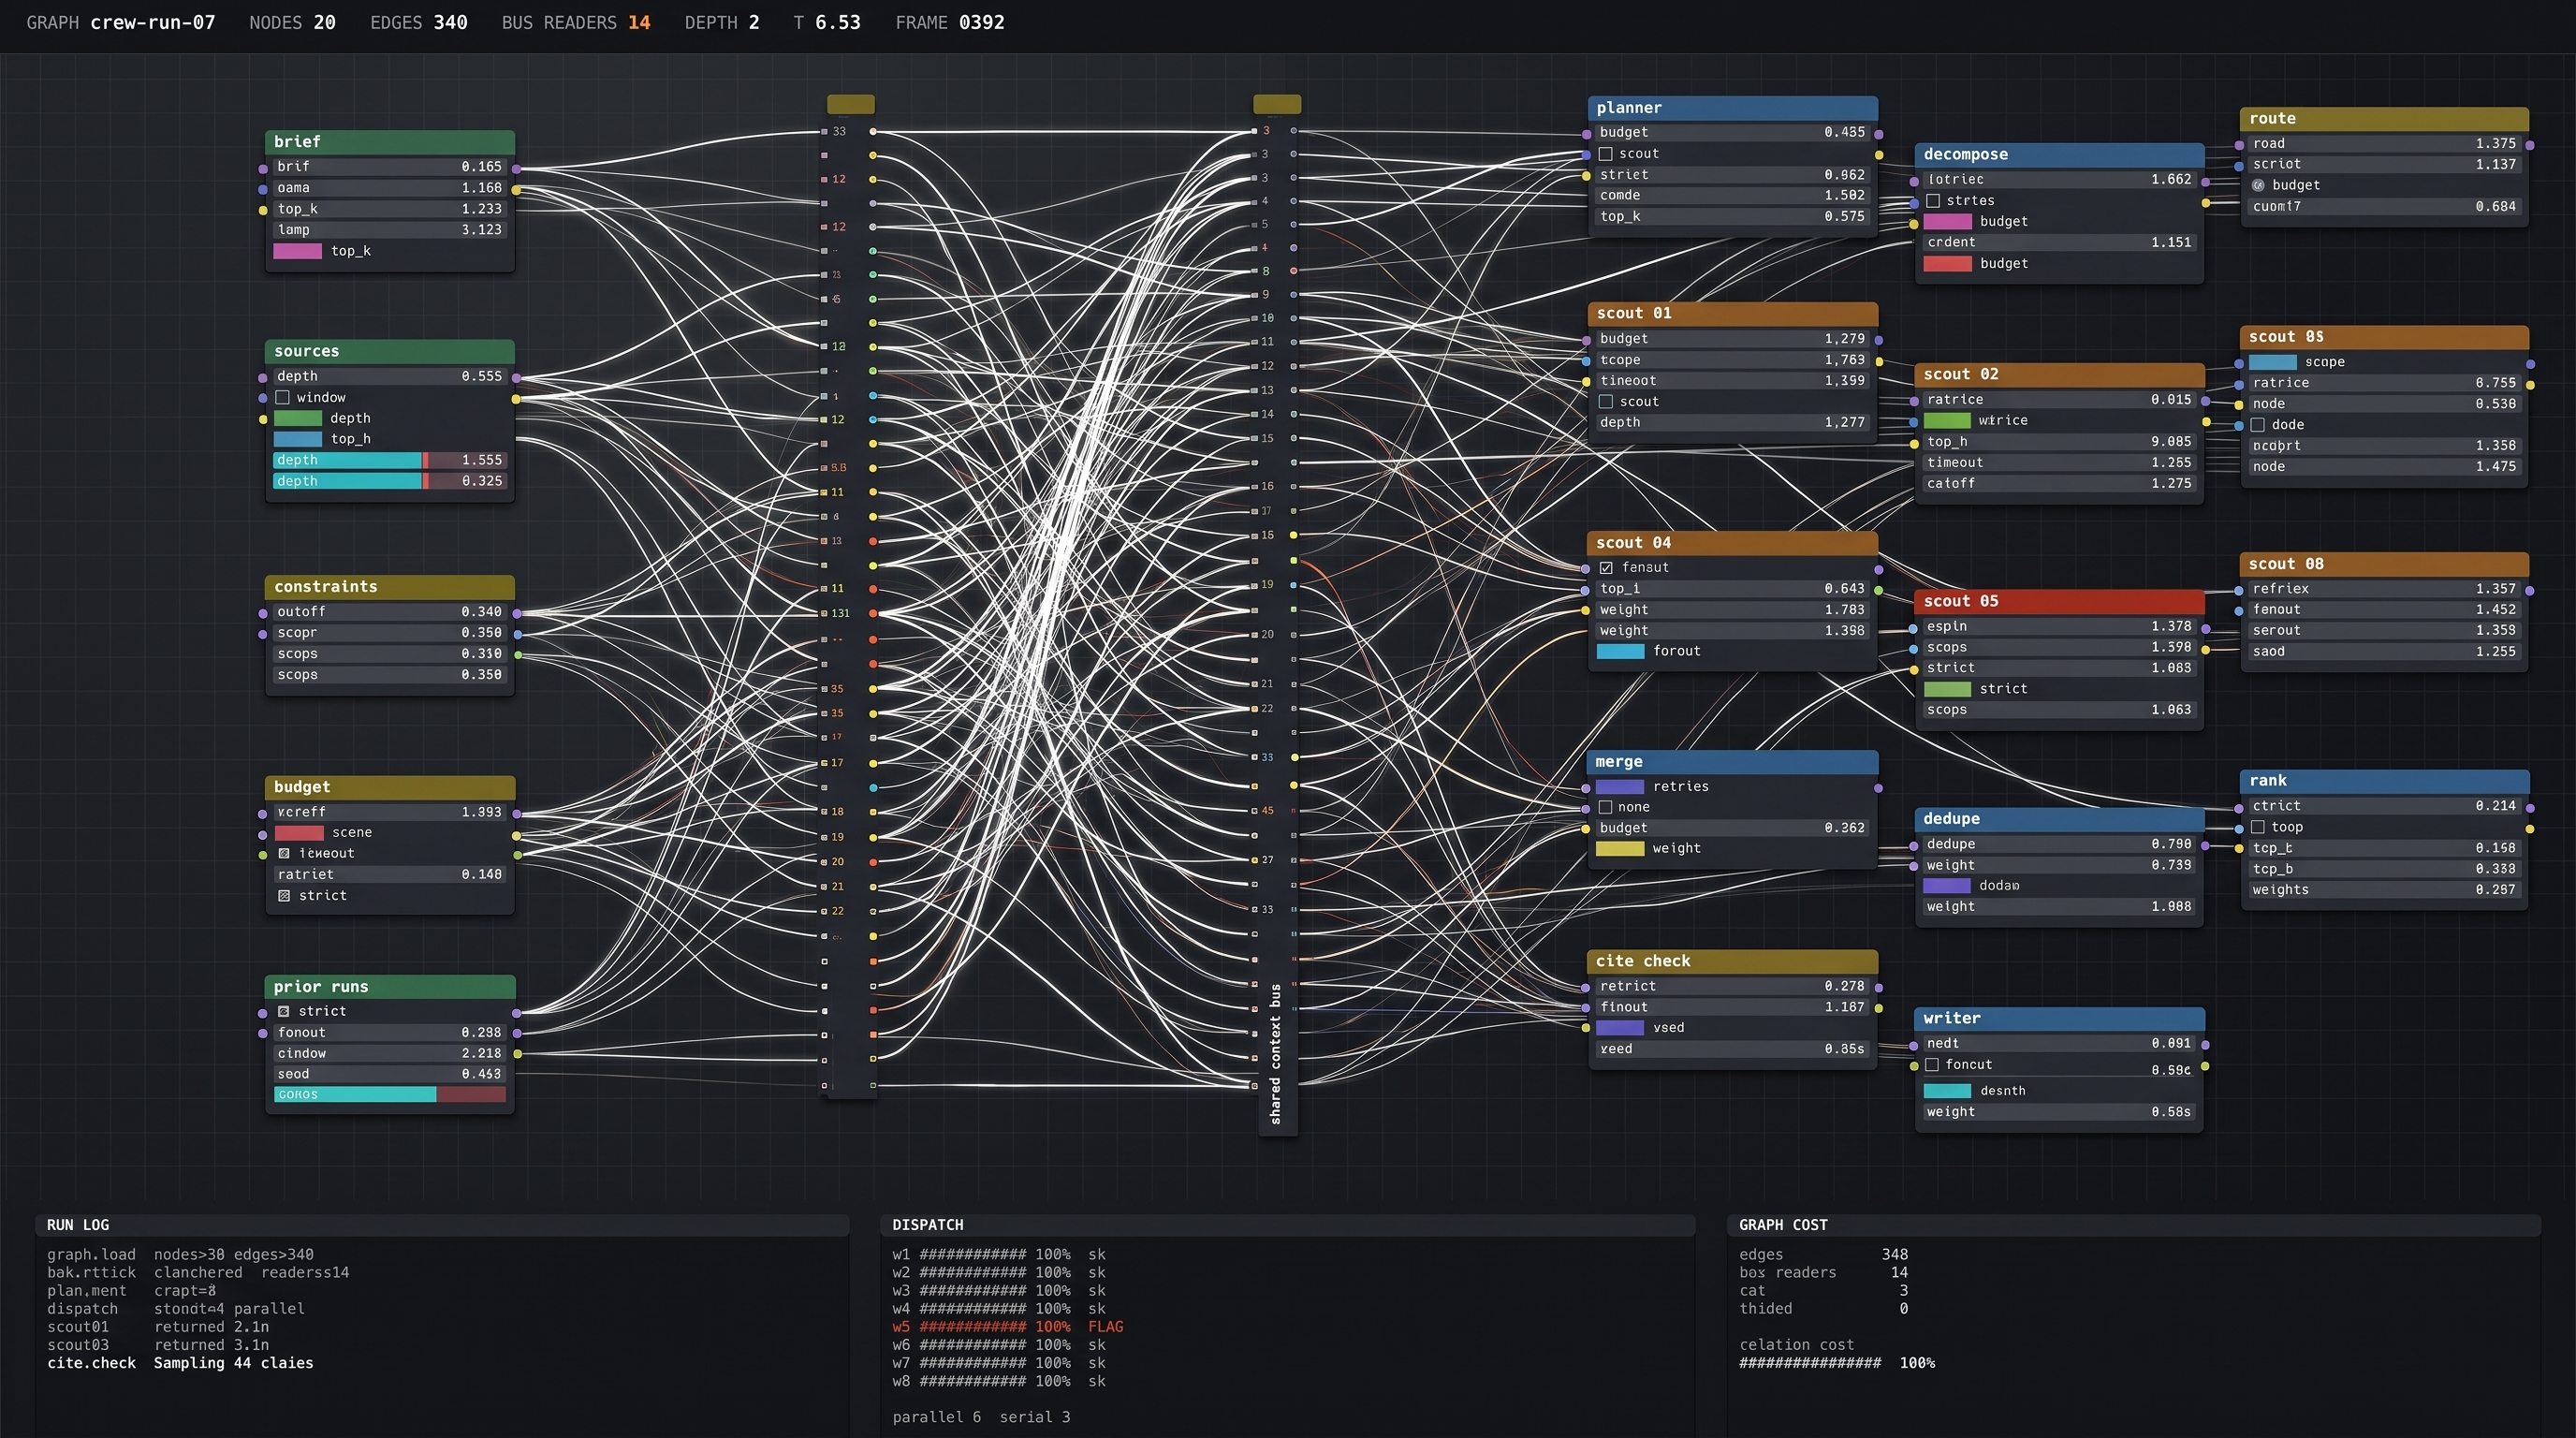
Task: Uncheck the fenaut checkbox in scout 04
Action: click(1606, 568)
